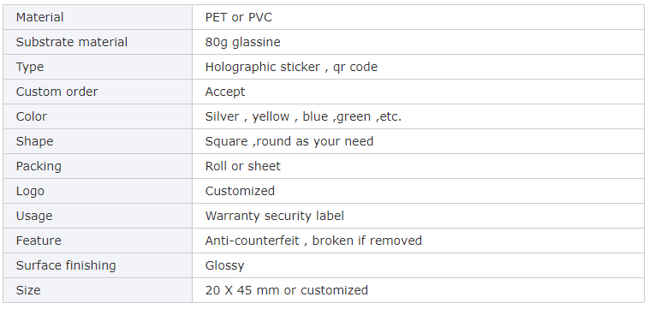Select the Customized logo value
Viewport: 649px width, 309px height.
click(x=240, y=191)
